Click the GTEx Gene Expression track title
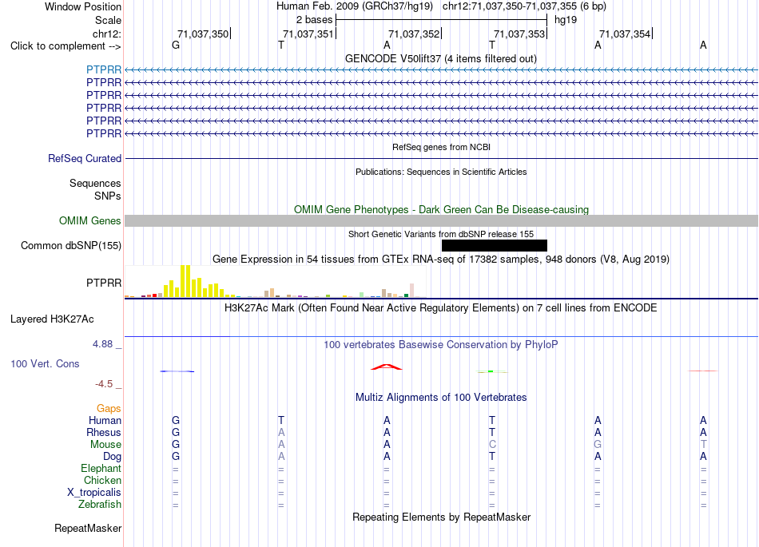This screenshot has width=759, height=547. pyautogui.click(x=441, y=260)
